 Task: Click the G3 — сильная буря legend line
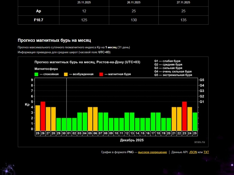(168, 68)
